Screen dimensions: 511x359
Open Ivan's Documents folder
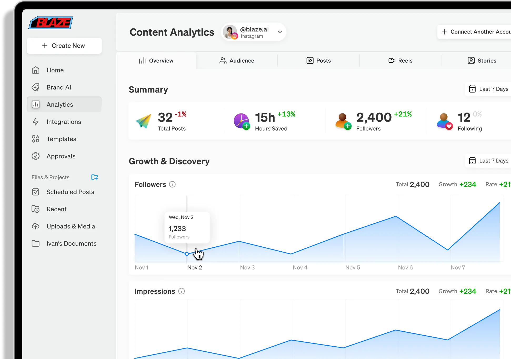coord(71,243)
